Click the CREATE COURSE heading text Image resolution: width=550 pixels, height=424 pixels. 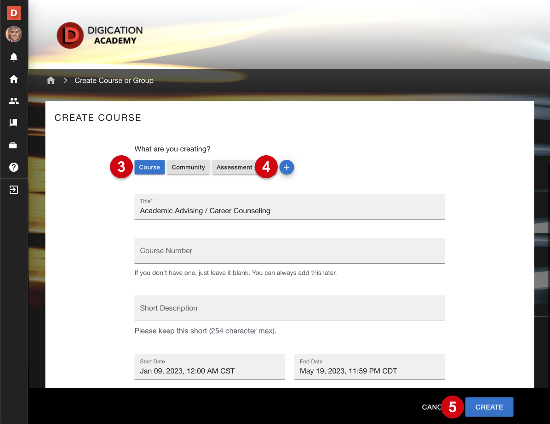(98, 118)
